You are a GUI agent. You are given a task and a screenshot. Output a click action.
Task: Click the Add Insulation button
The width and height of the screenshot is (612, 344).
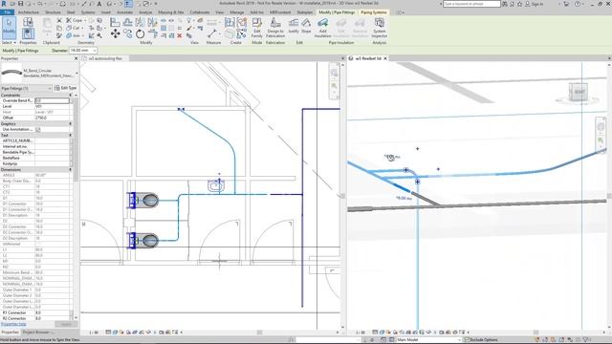(x=323, y=28)
